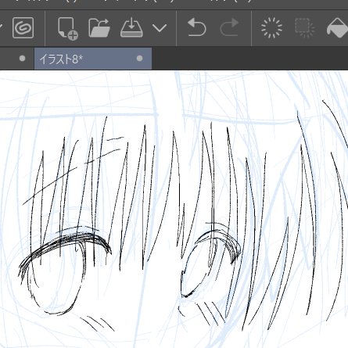Open file folder icon
The image size is (348, 348).
(99, 27)
